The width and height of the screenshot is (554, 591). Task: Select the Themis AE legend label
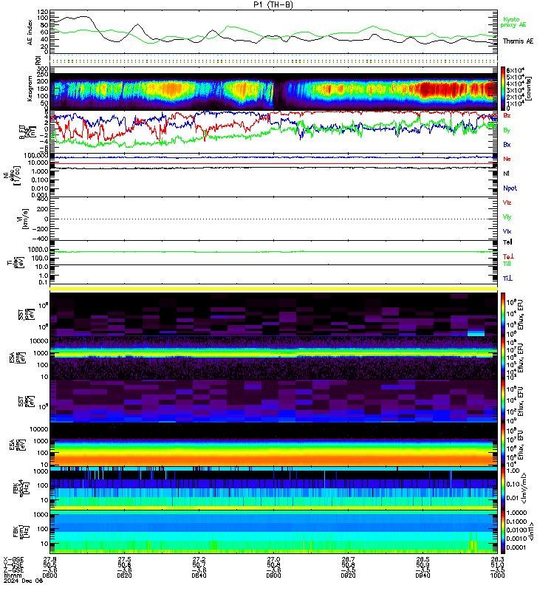(519, 41)
